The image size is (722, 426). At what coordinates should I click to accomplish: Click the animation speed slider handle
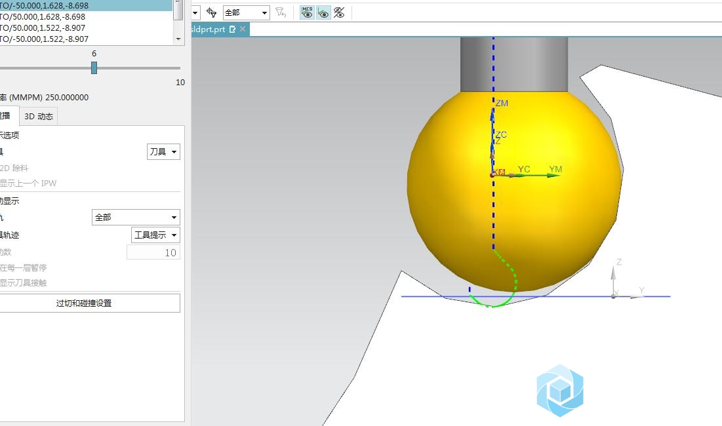coord(94,68)
